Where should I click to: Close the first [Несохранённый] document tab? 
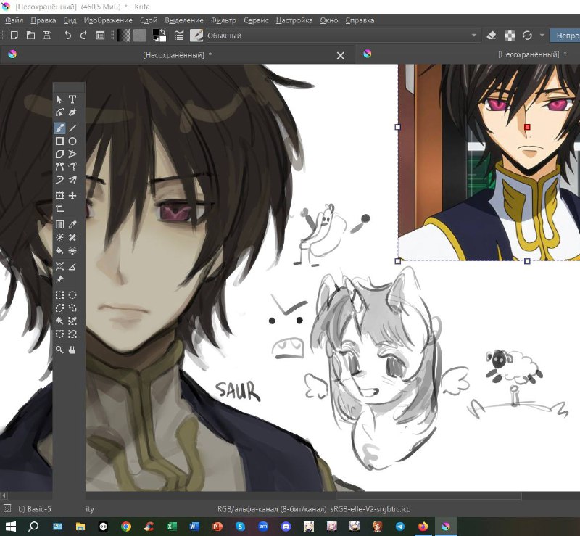[x=341, y=56]
